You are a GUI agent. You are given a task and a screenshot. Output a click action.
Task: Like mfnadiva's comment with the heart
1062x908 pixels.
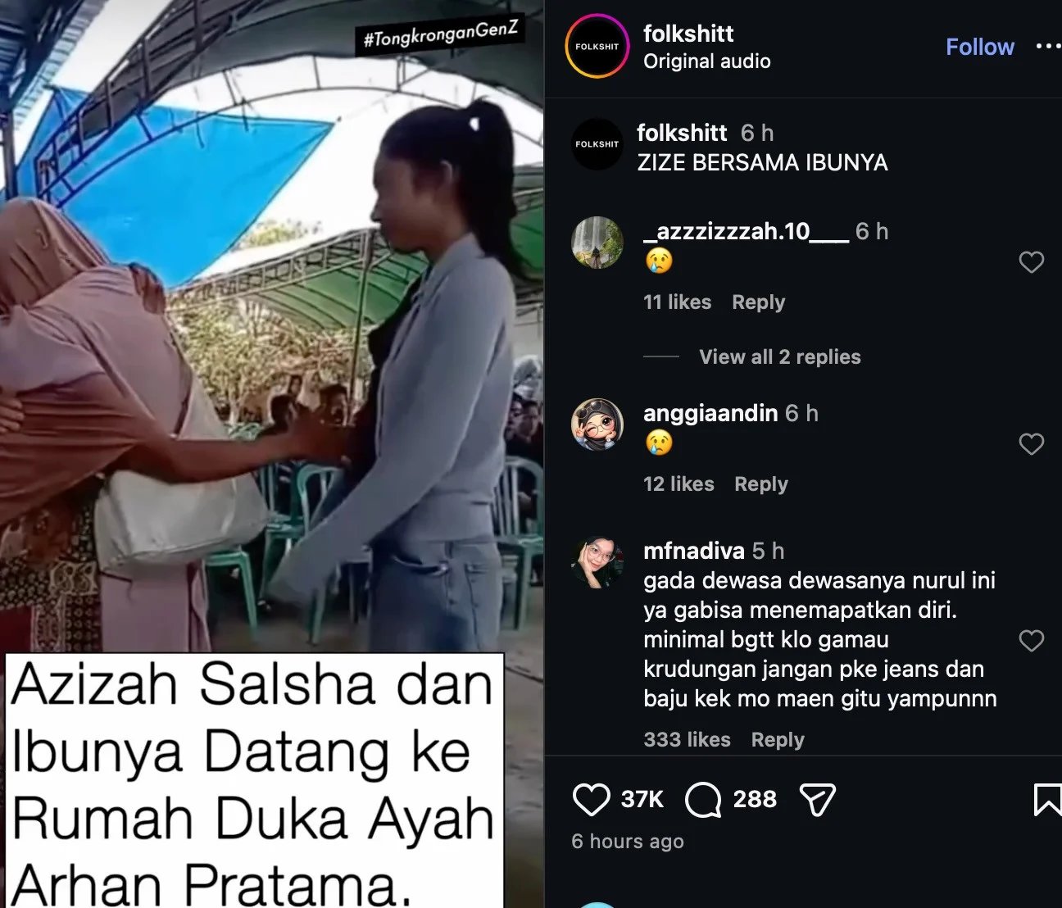click(x=1031, y=641)
